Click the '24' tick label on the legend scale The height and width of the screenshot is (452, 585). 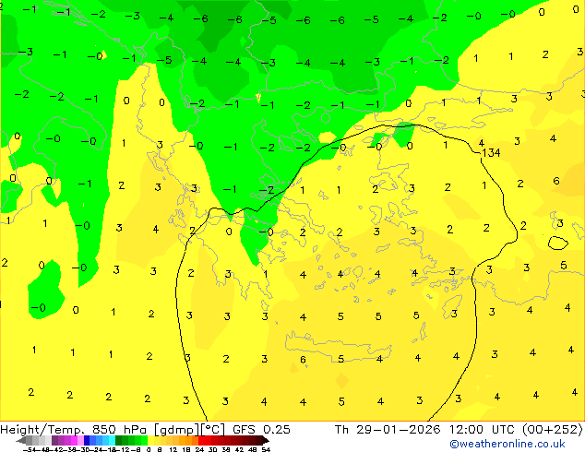point(199,449)
